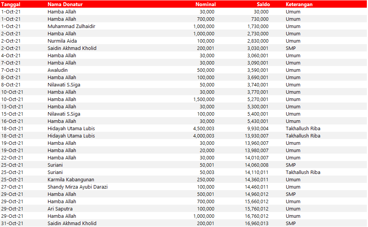368x227 pixels.
Task: Click the 50,003 nominal cell
Action: (207, 172)
